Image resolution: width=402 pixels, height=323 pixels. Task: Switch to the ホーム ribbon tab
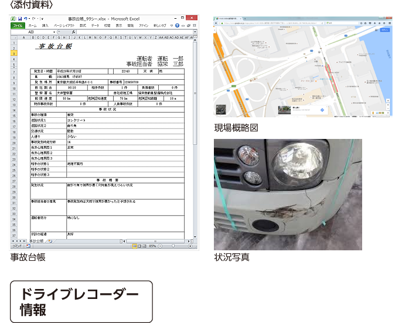(32, 25)
